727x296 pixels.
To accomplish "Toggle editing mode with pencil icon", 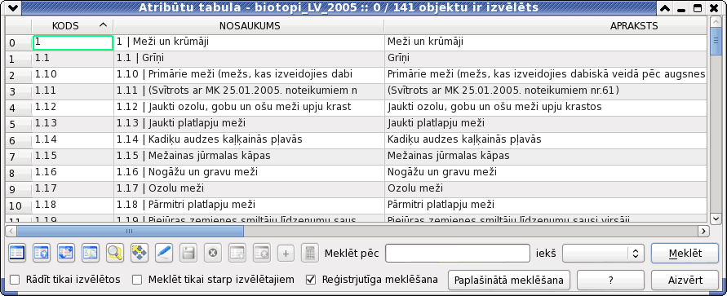I will point(163,254).
